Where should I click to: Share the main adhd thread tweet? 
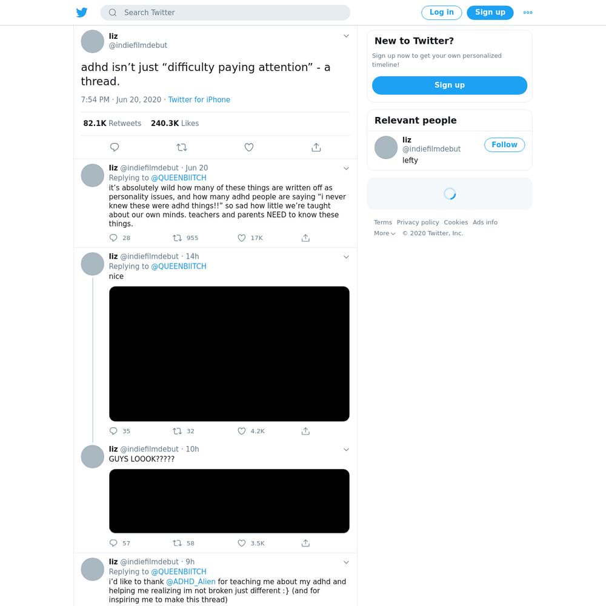[x=316, y=147]
